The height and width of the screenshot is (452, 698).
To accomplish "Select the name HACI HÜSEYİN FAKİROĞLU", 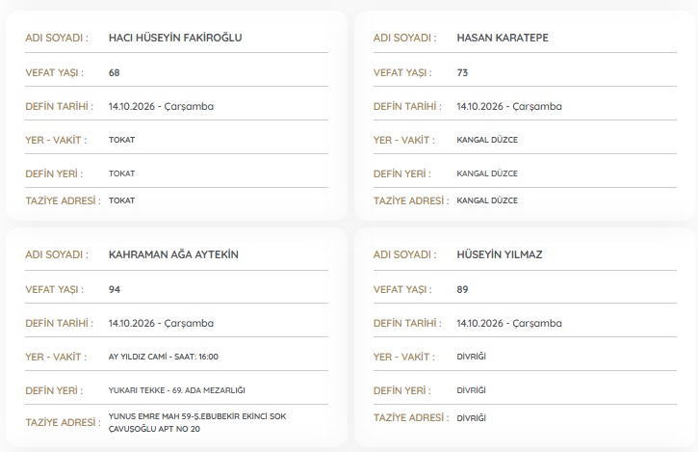I will point(175,38).
